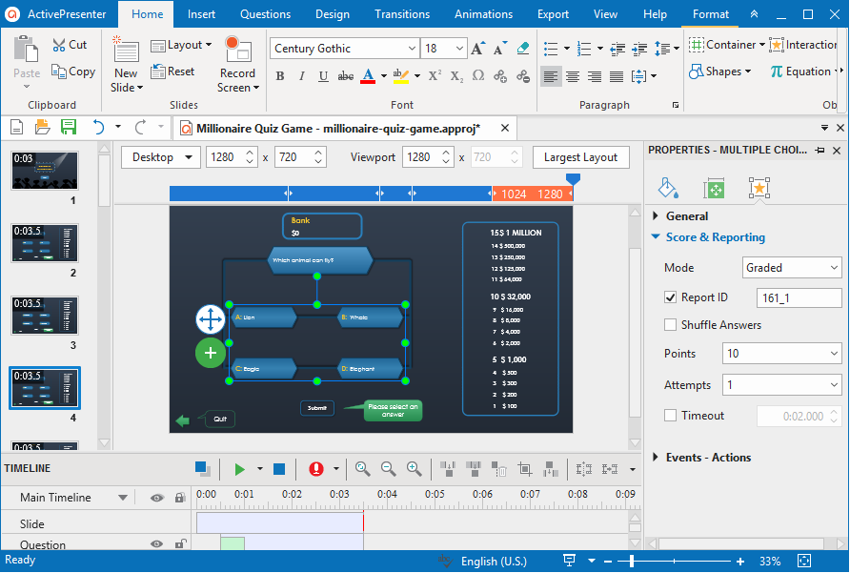Click the Record Screen icon
The image size is (850, 573).
pos(237,51)
